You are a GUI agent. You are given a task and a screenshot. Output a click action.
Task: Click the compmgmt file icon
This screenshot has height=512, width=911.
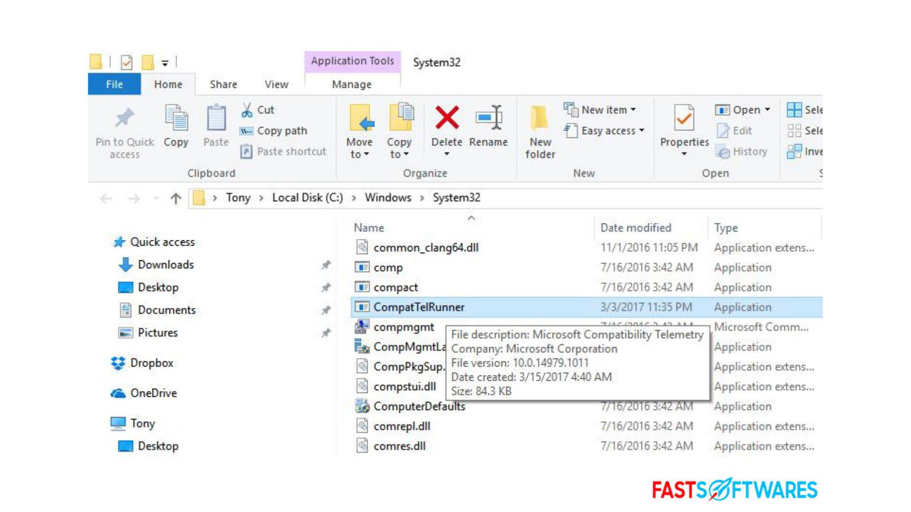362,327
